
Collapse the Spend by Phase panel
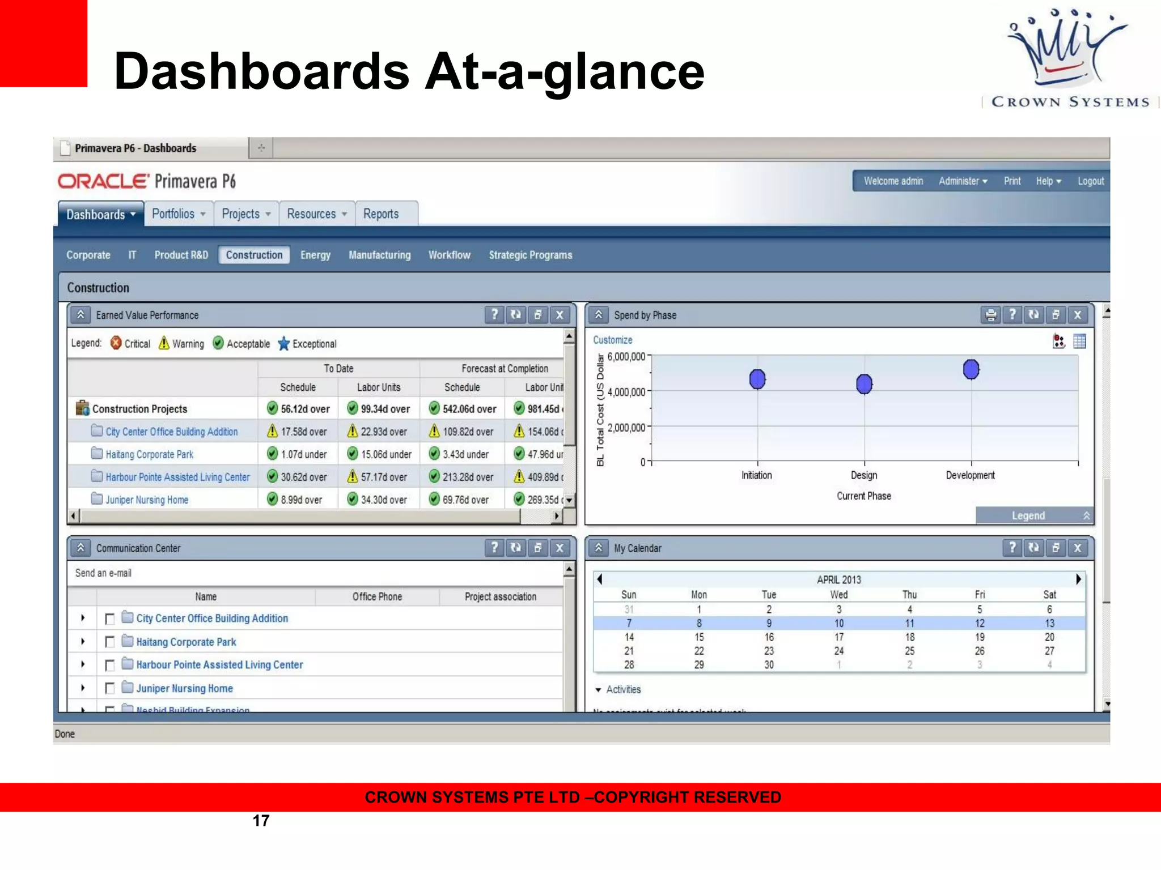[599, 314]
